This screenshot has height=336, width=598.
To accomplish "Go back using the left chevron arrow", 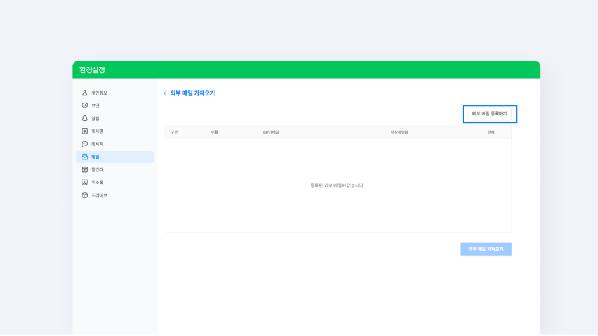I will (165, 93).
